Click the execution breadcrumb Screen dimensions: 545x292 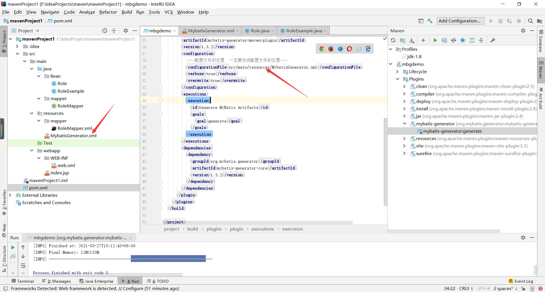click(x=292, y=229)
